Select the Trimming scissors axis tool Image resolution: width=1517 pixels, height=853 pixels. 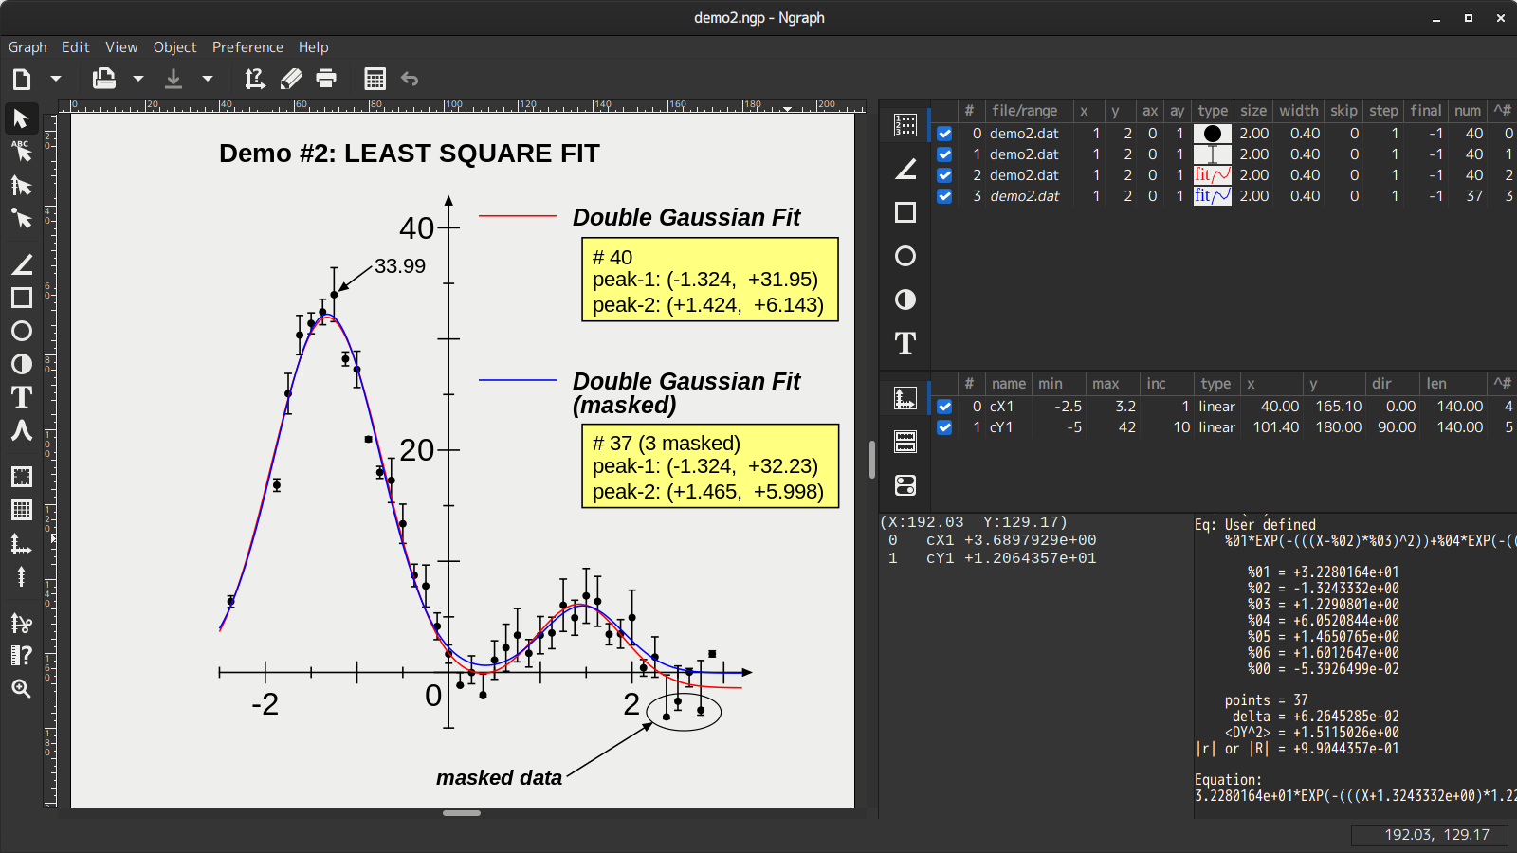[x=21, y=623]
